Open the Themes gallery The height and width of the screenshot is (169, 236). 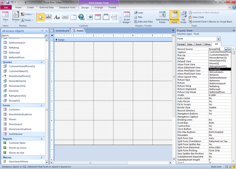[x=16, y=17]
